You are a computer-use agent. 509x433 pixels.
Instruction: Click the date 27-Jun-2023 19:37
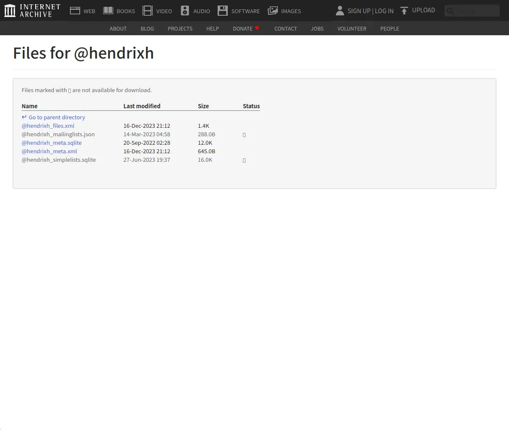pos(147,160)
